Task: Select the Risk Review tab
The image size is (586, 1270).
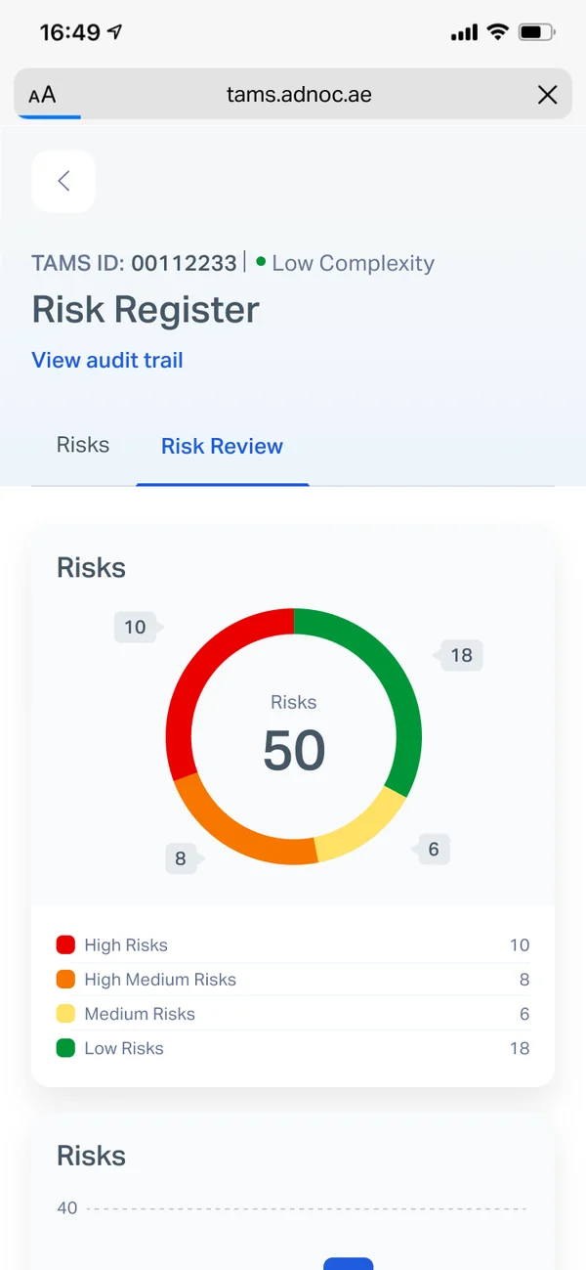Action: click(x=222, y=446)
